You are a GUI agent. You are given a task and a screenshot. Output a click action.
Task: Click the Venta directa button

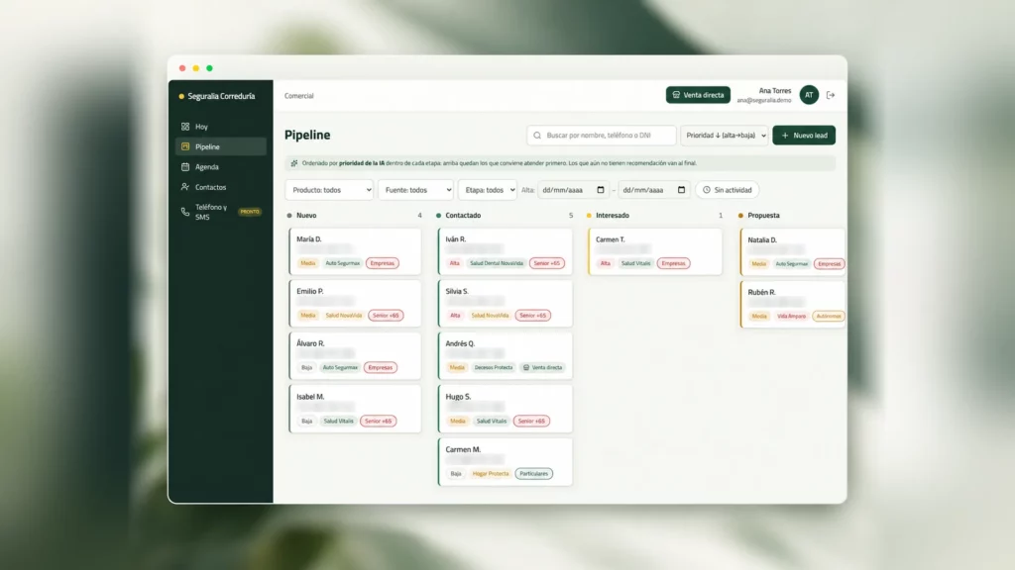click(x=698, y=95)
